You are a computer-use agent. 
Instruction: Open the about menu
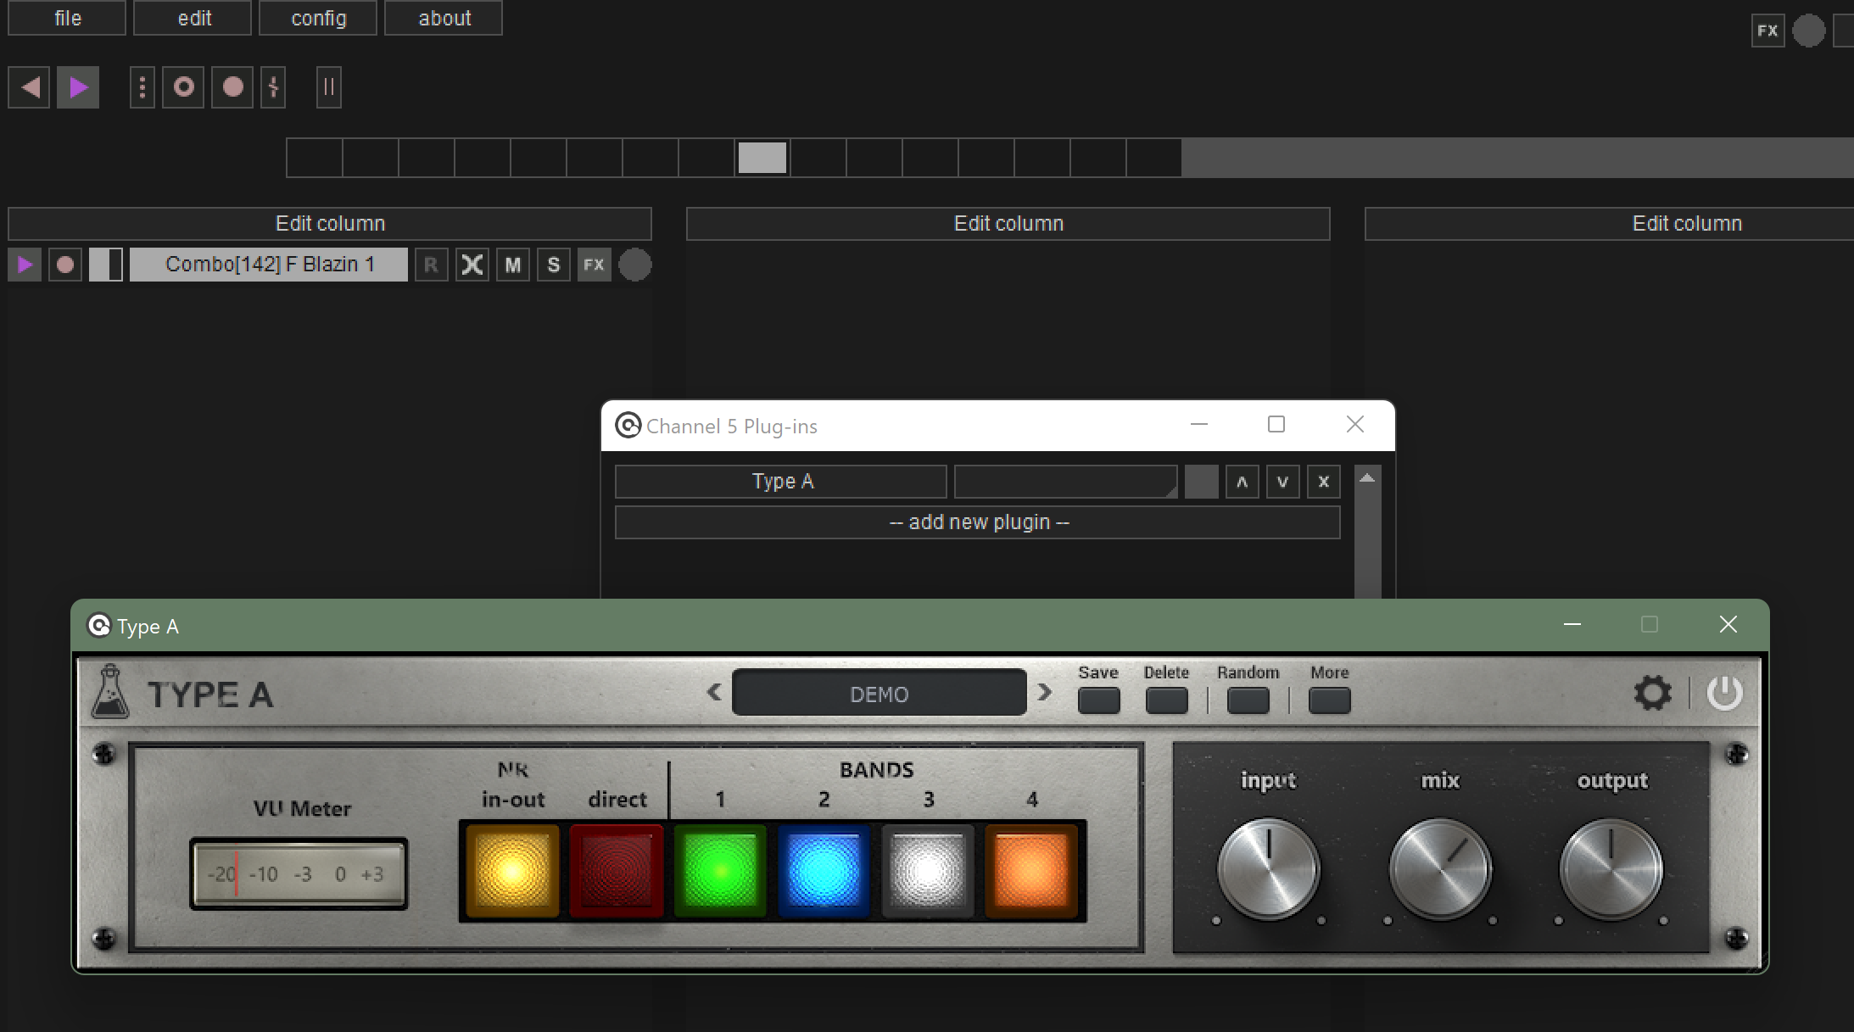coord(442,17)
